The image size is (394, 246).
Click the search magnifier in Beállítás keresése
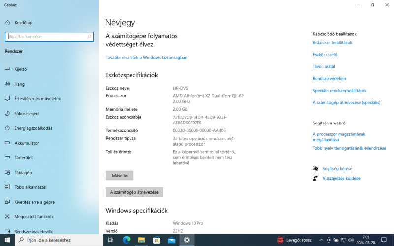point(89,36)
